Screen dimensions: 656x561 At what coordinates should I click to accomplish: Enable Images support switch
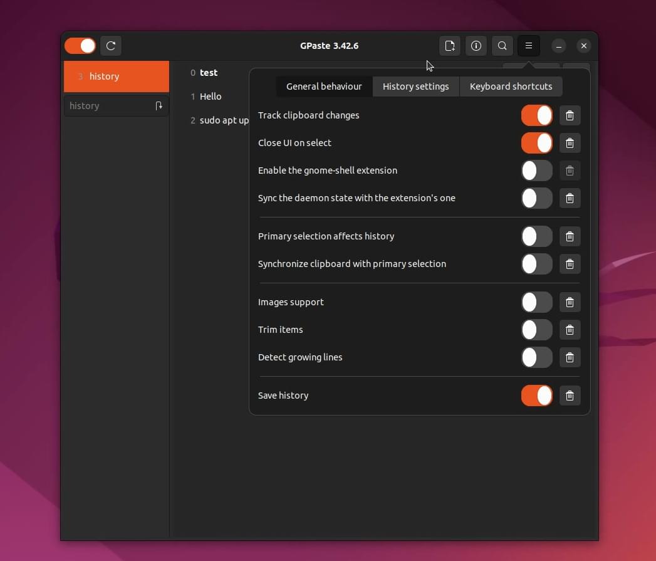coord(537,302)
